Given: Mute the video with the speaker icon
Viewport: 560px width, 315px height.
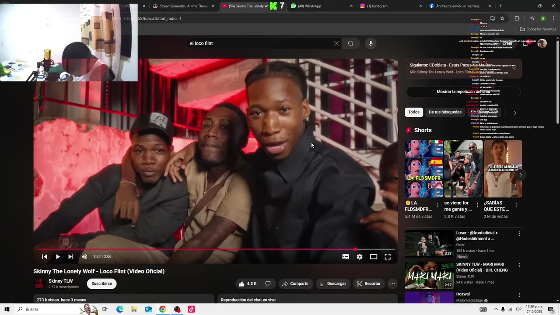Looking at the screenshot, I should click(x=84, y=257).
